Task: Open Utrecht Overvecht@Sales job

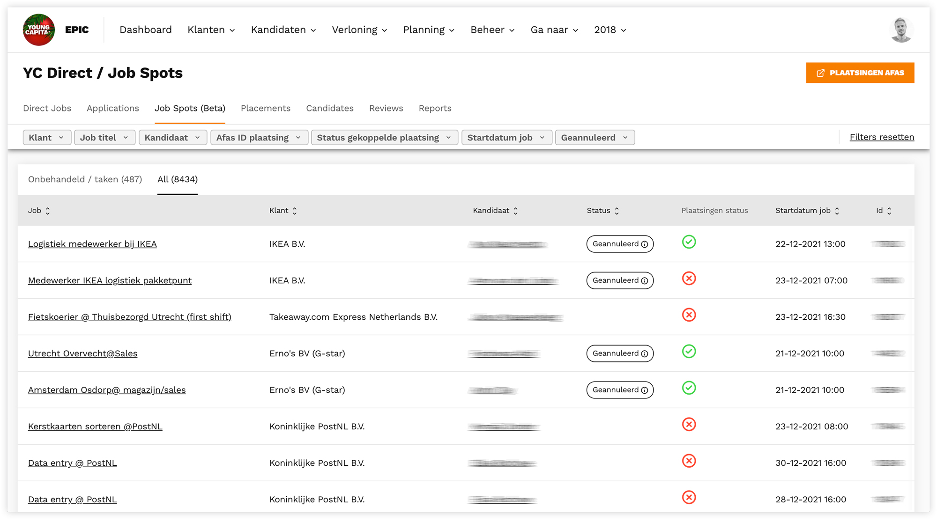Action: pyautogui.click(x=82, y=354)
